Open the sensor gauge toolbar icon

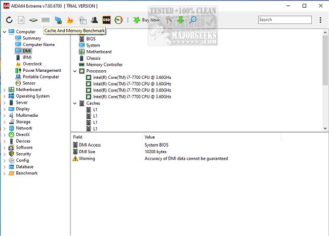pos(118,20)
